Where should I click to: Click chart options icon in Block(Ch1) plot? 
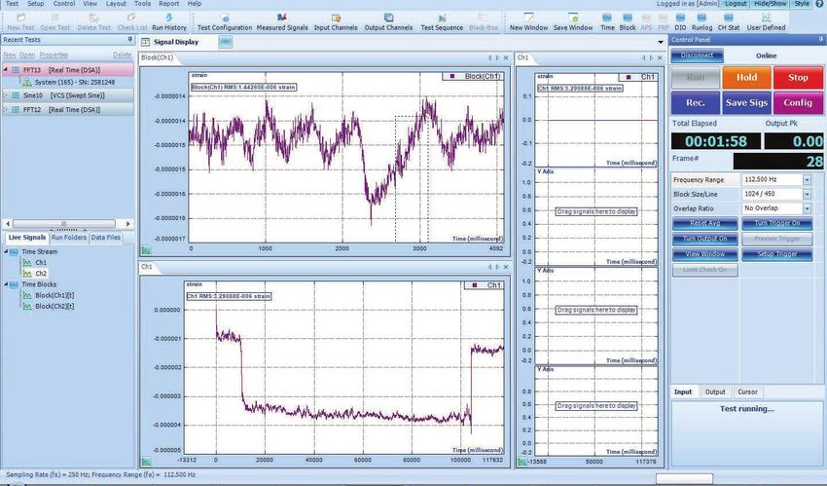pyautogui.click(x=146, y=250)
